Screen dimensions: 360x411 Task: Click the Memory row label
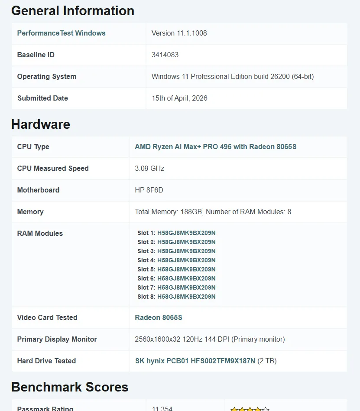pos(30,212)
